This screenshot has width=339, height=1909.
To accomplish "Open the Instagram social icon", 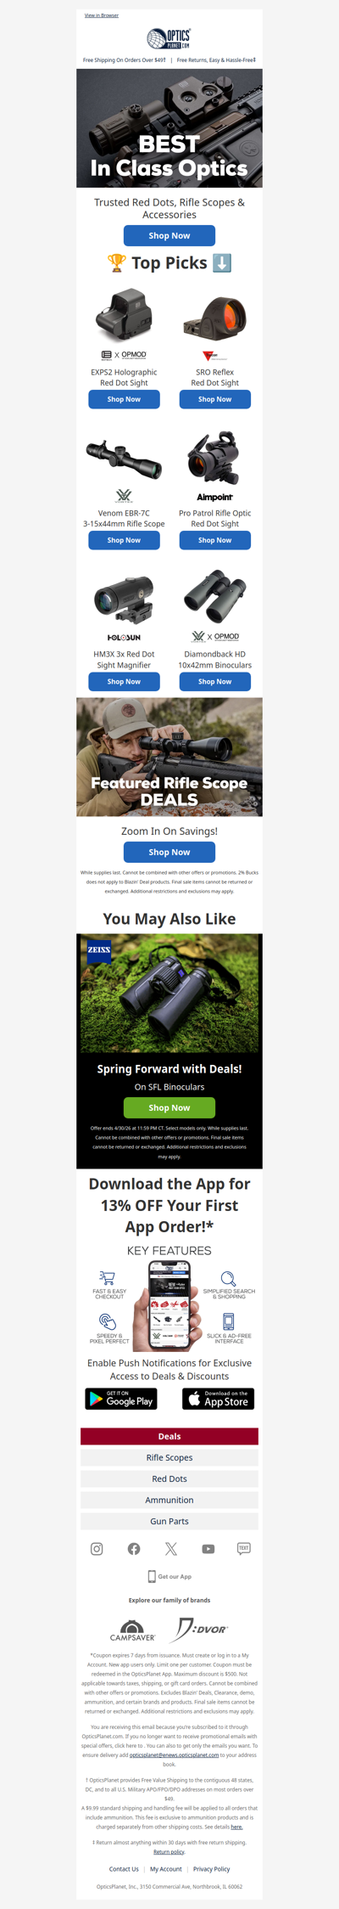I will [x=97, y=1549].
